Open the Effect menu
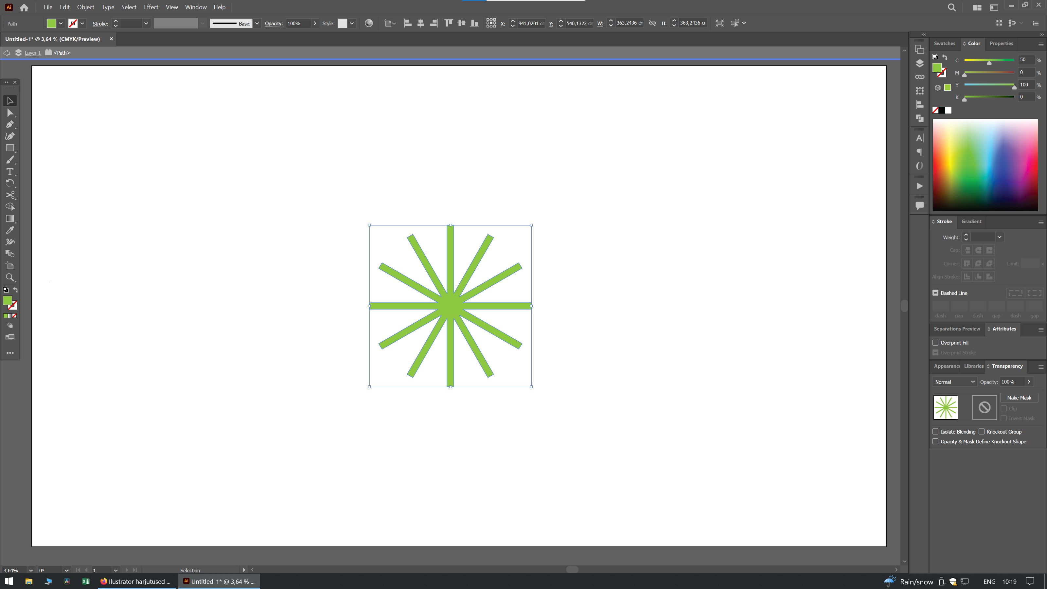1047x589 pixels. tap(151, 7)
